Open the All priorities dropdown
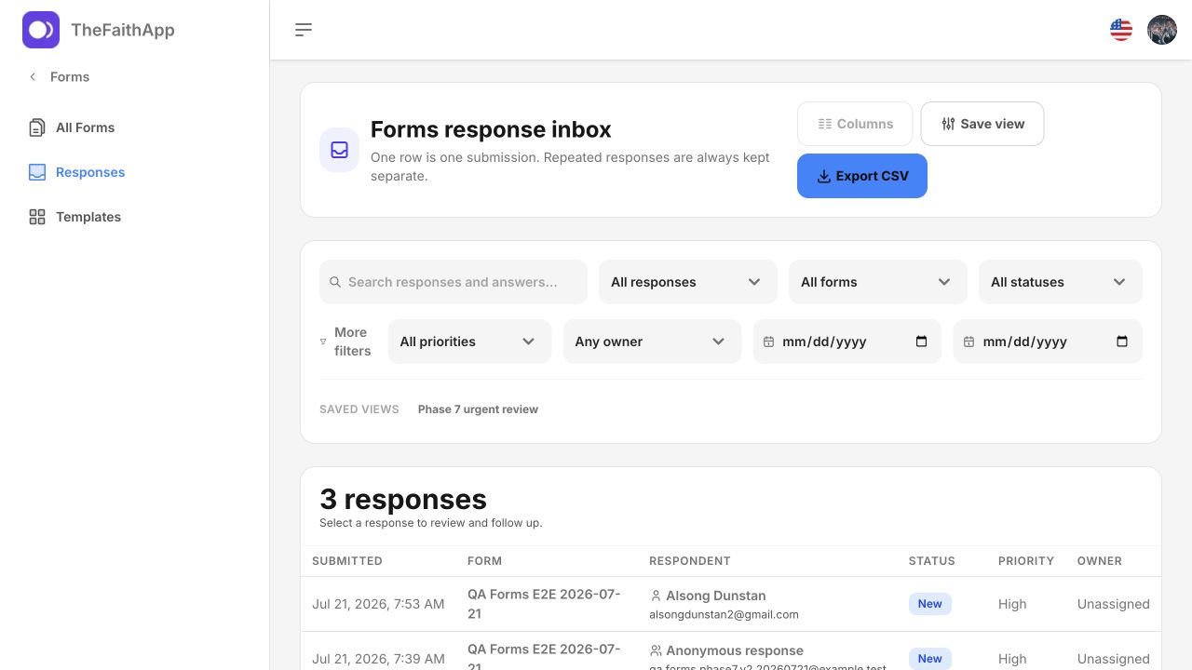Viewport: 1192px width, 670px height. (x=470, y=342)
